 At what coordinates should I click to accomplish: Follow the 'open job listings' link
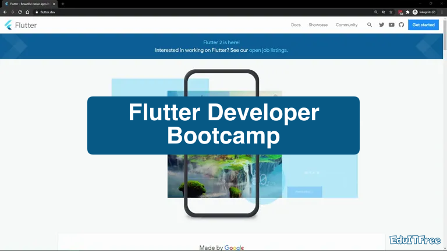[x=268, y=50]
